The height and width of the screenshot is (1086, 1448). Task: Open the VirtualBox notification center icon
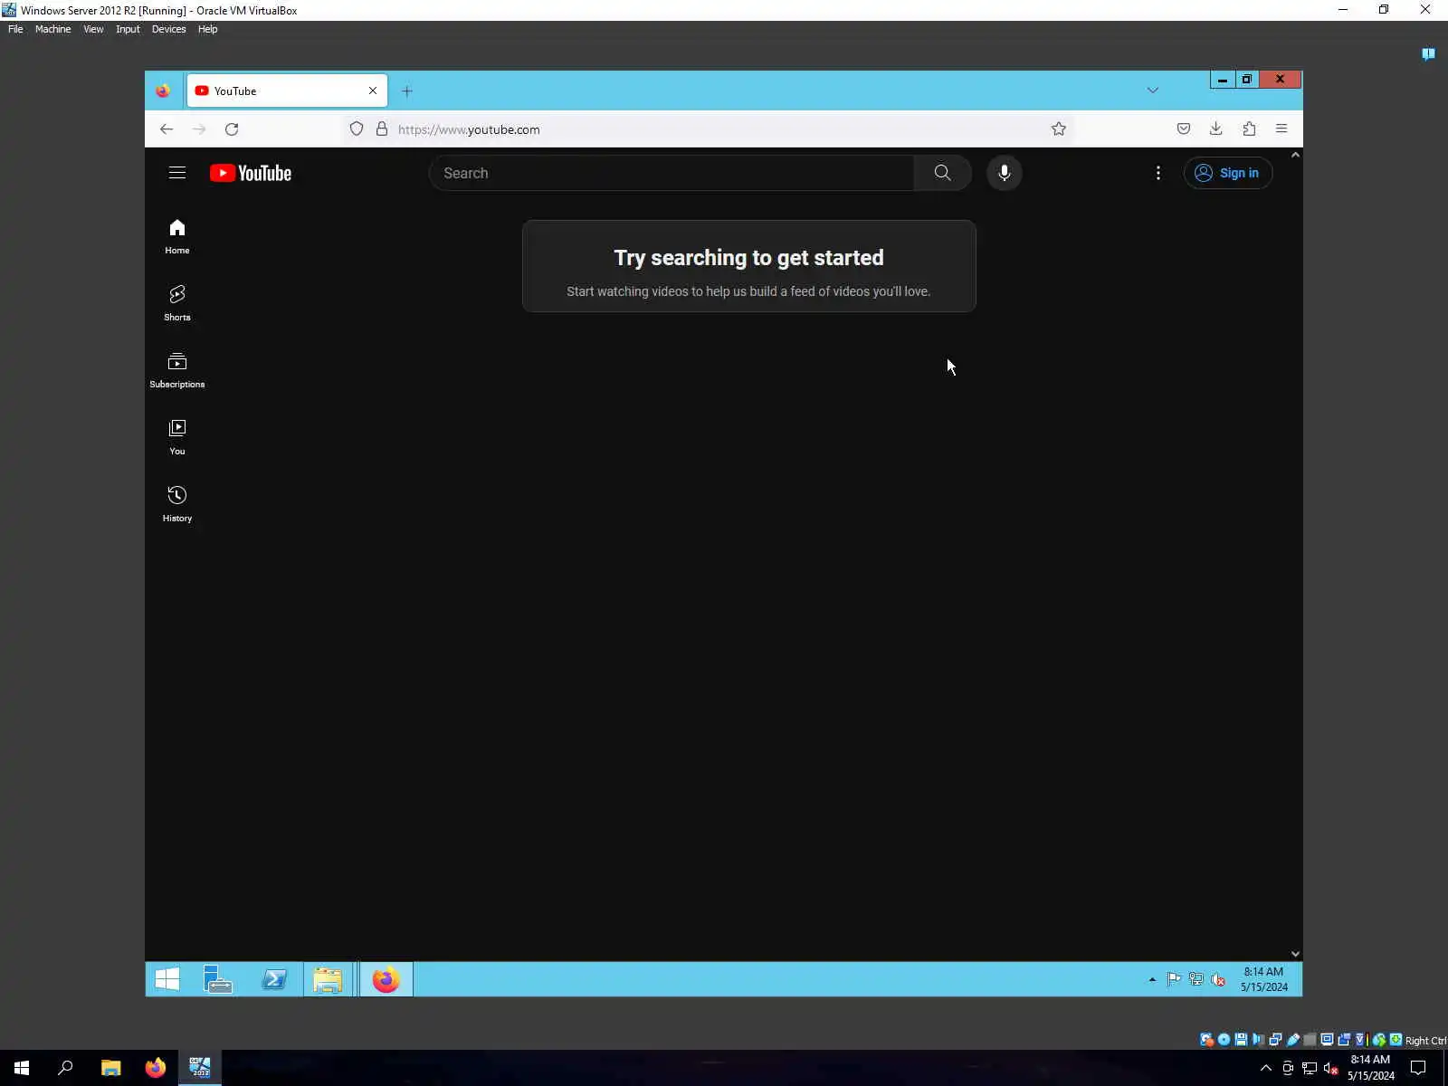point(1428,54)
